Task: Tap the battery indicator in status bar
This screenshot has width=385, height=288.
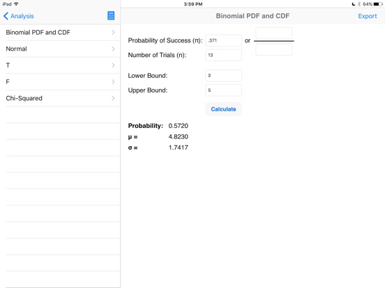Action: (377, 4)
